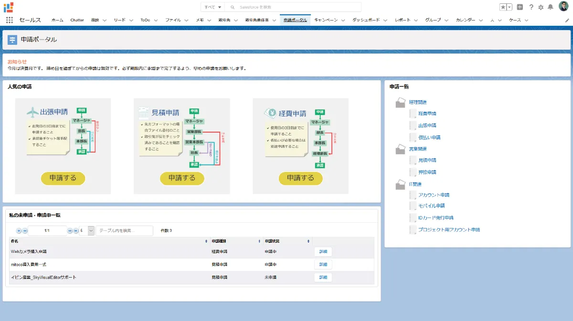The height and width of the screenshot is (321, 573).
Task: Click 申請する under 出張申請 card
Action: [63, 178]
